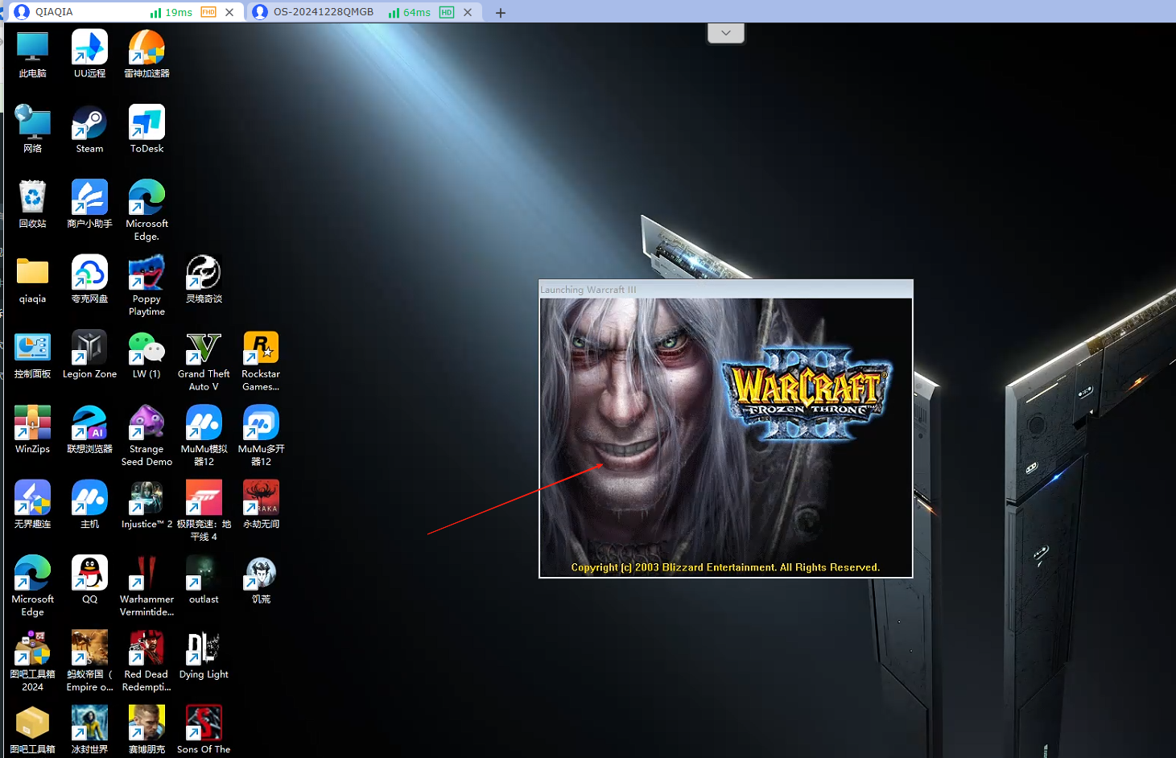The height and width of the screenshot is (758, 1176).
Task: Add a new remote session tab
Action: click(501, 12)
